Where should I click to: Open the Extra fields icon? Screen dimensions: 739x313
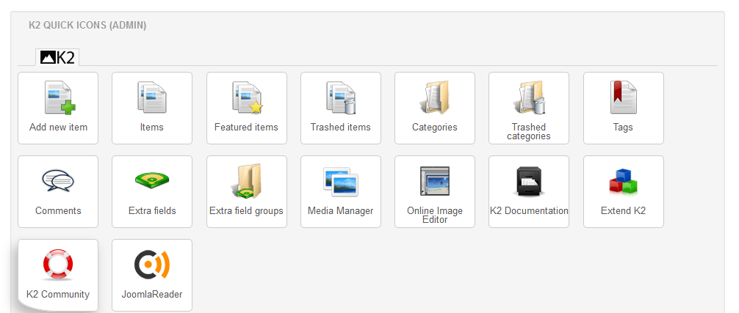click(152, 192)
